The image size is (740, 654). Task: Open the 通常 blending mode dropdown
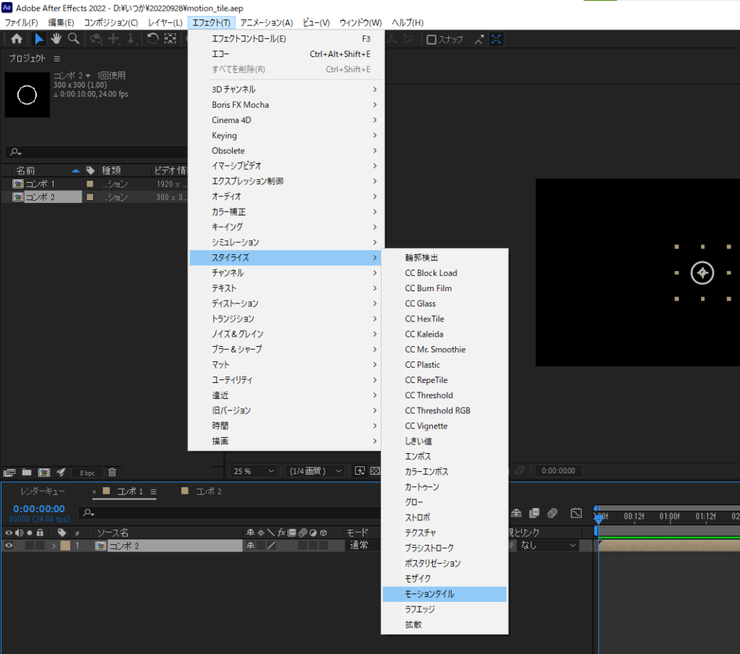[362, 546]
